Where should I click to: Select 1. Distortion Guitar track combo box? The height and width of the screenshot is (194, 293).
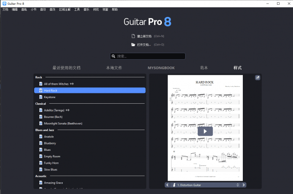(x=206, y=185)
